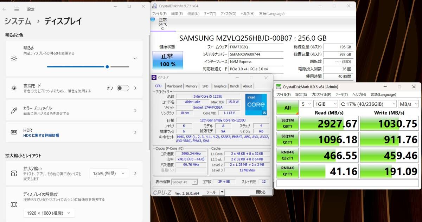Run the SEQ1M Q8T1 test
The height and width of the screenshot is (222, 422).
coord(287,123)
